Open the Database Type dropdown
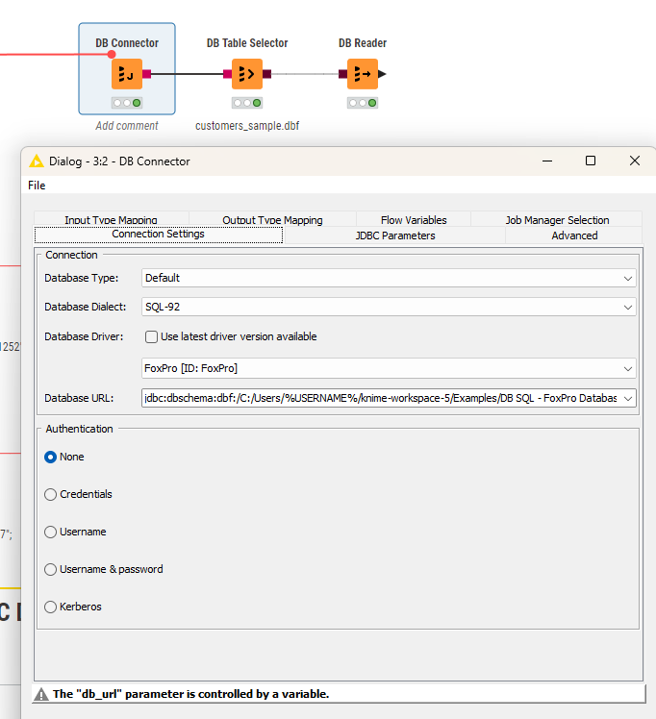This screenshot has width=656, height=719. [x=388, y=278]
